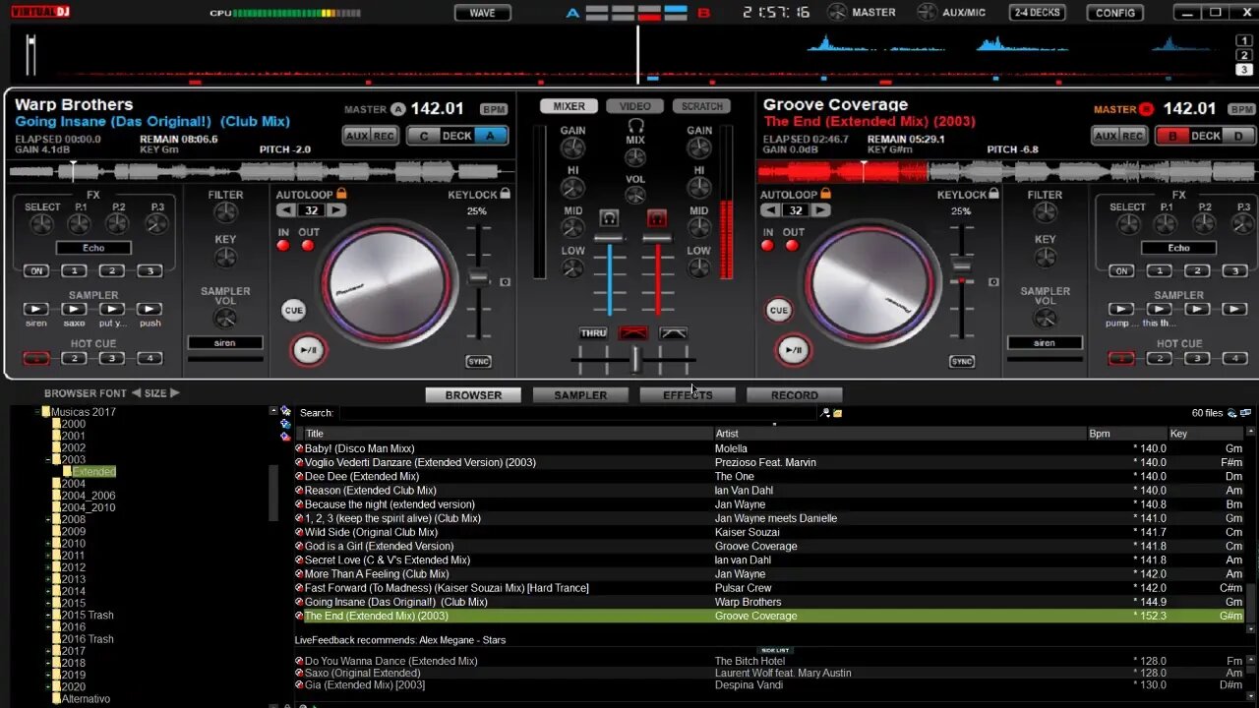Hit the CUE button on the left deck
This screenshot has height=708, width=1259.
click(x=293, y=310)
